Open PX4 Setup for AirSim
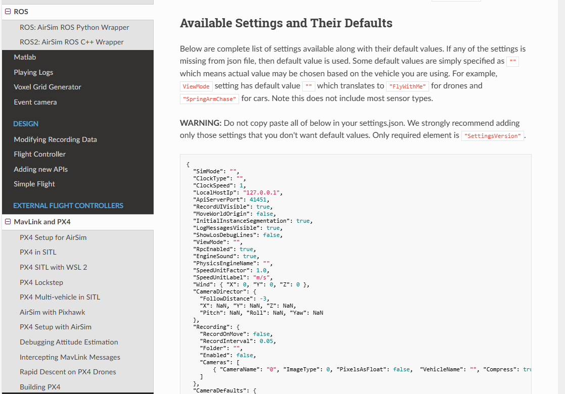565x394 pixels. (x=53, y=238)
